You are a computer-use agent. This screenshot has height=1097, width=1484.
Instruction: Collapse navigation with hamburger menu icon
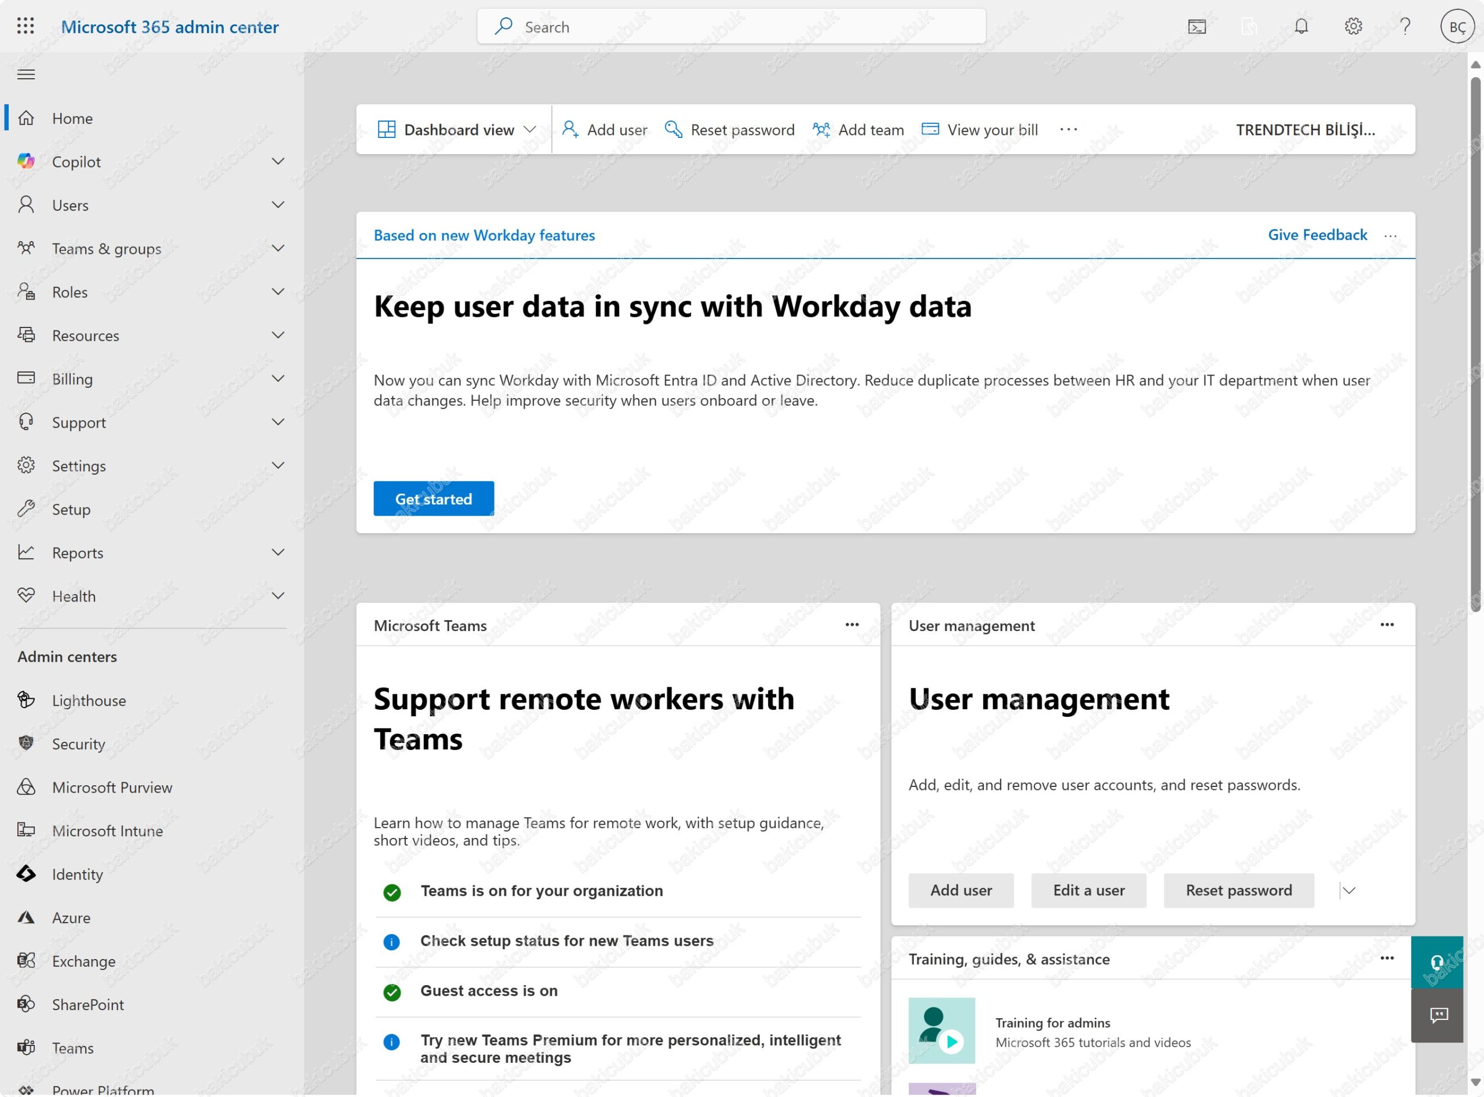[26, 74]
